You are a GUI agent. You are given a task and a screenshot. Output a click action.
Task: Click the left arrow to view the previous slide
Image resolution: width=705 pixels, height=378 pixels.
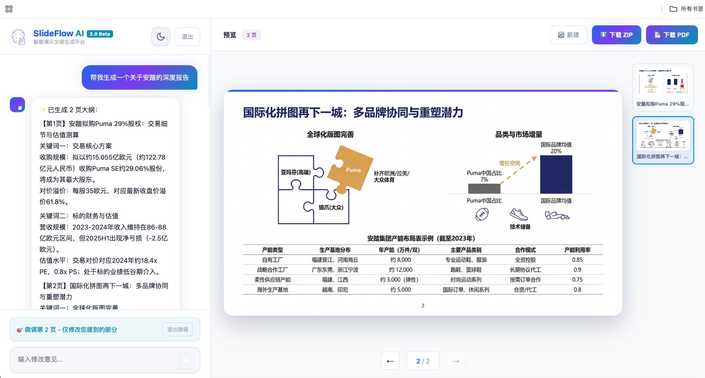390,361
